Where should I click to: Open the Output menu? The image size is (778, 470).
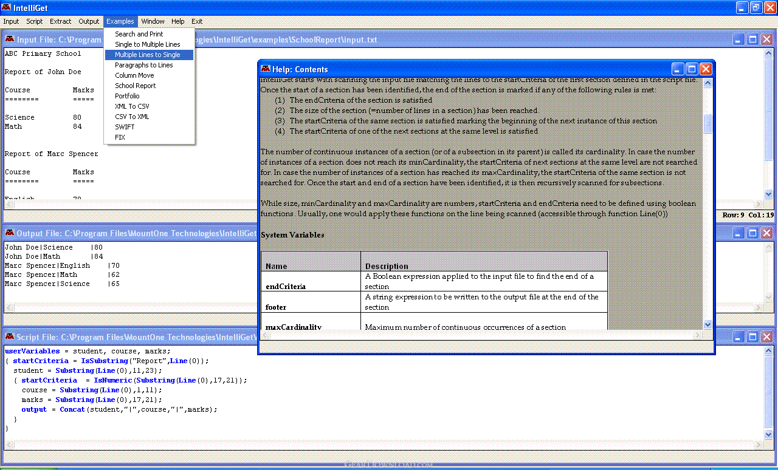click(x=89, y=21)
